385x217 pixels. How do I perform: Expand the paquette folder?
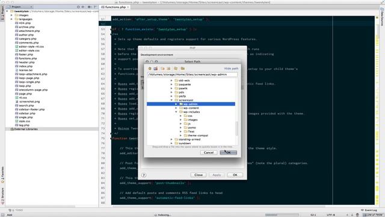coord(171,84)
